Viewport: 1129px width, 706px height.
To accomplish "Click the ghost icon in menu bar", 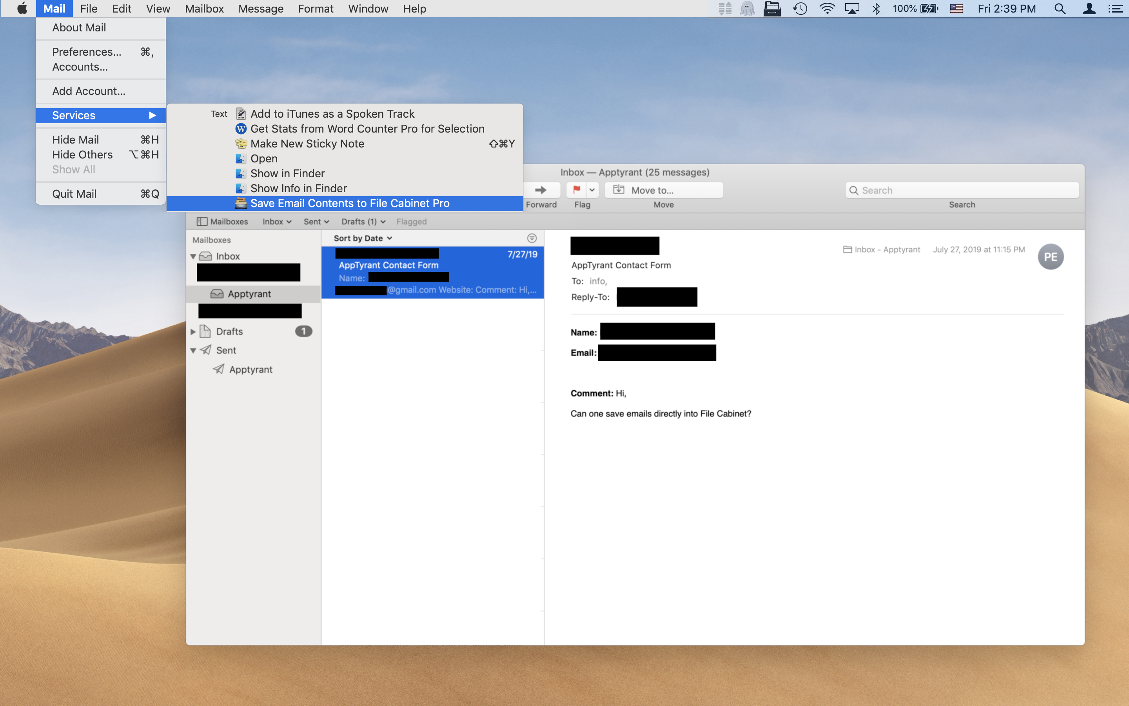I will click(x=748, y=8).
